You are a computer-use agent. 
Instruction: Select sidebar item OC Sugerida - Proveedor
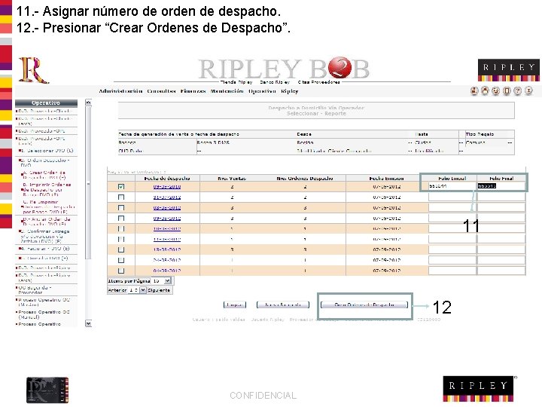click(x=35, y=290)
